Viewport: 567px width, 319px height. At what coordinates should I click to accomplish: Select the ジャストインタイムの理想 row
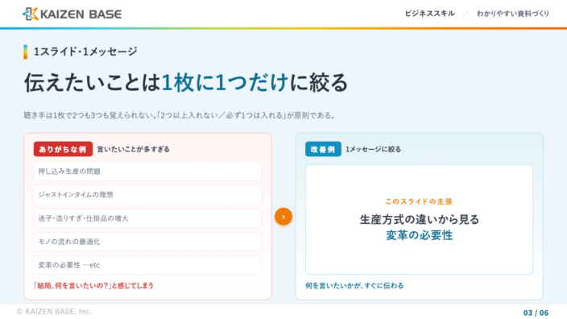point(147,195)
